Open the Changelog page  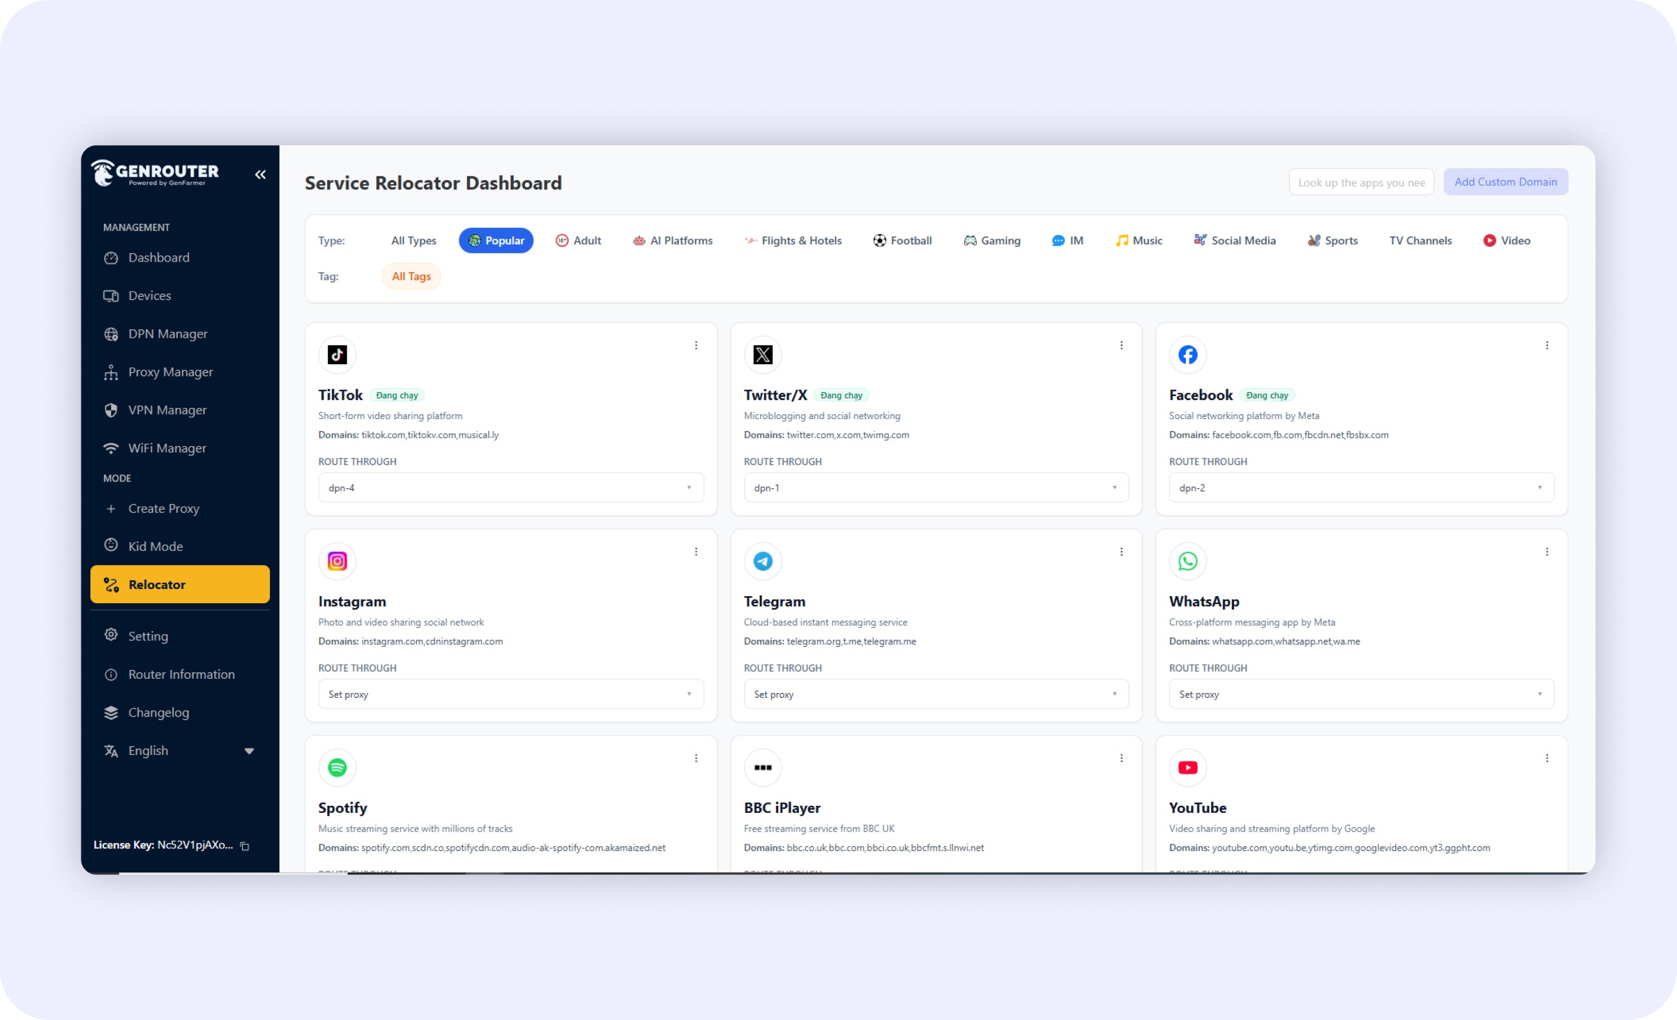click(x=159, y=712)
